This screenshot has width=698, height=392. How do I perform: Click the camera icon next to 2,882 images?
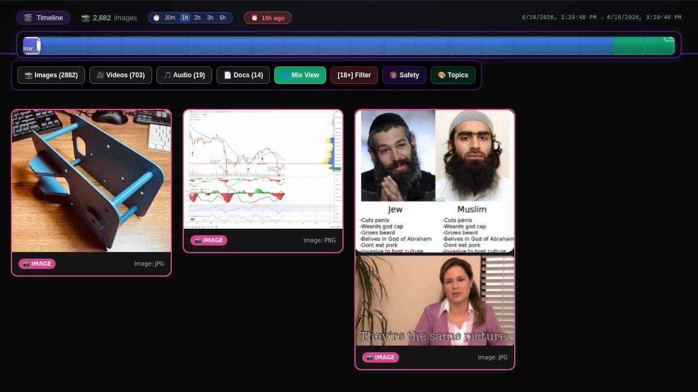point(86,18)
